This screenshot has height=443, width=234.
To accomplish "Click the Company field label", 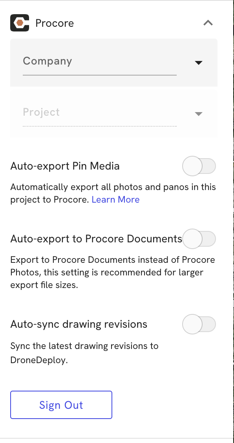I will click(48, 61).
